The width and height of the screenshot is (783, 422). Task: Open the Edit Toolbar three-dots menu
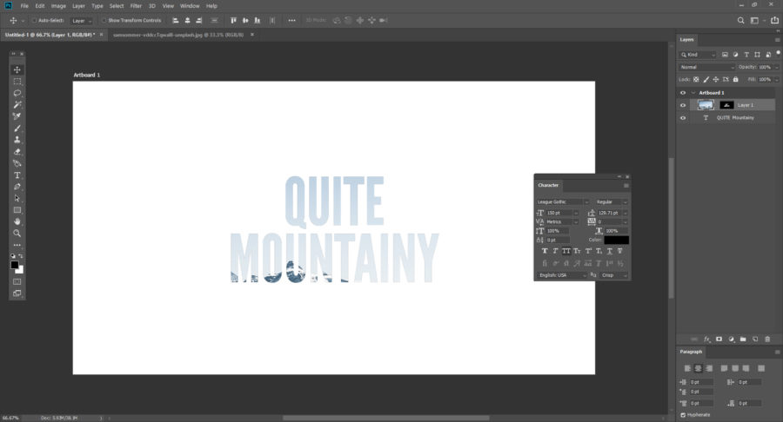(x=17, y=245)
